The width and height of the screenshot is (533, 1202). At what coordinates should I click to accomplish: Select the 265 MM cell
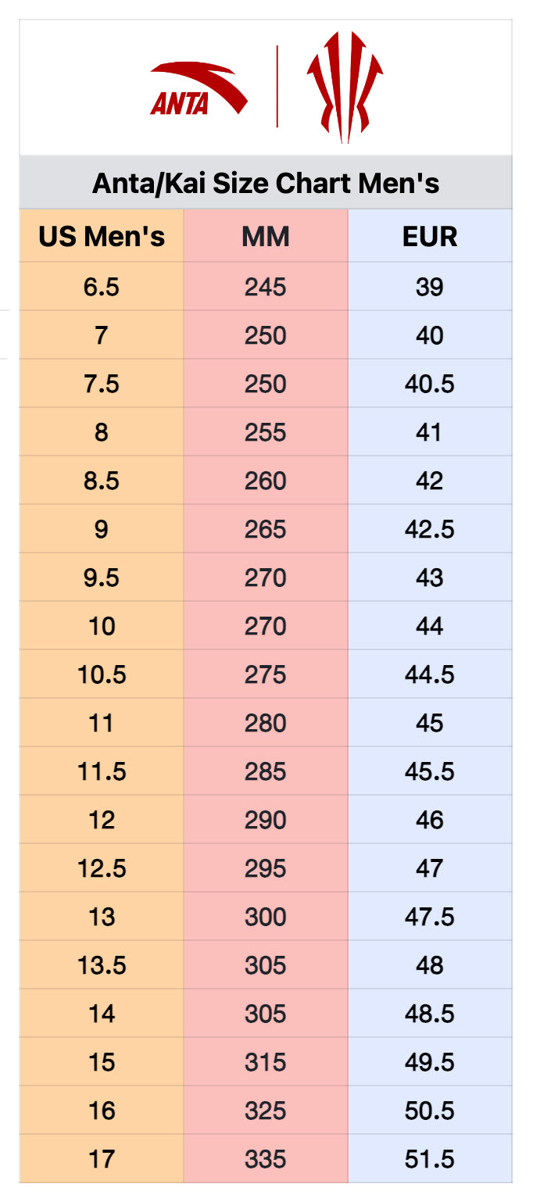(x=266, y=529)
